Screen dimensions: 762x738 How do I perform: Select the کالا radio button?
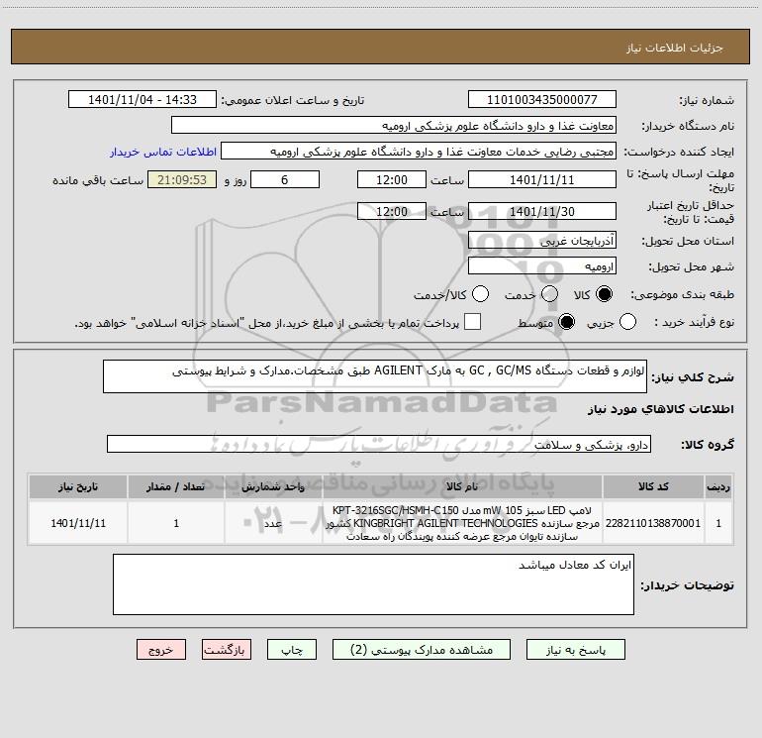(604, 294)
